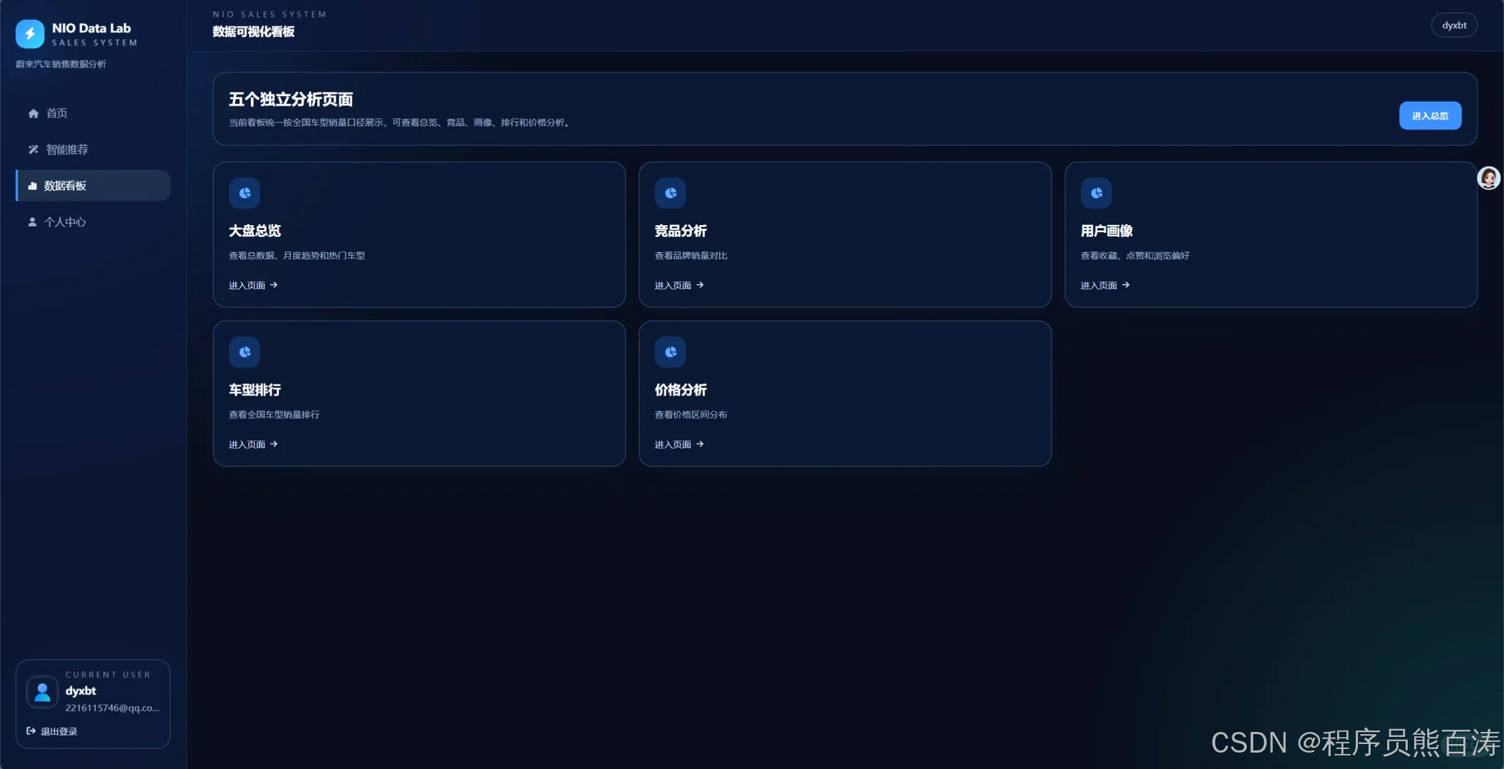Click the NIO Data Lab lightning logo

(30, 33)
